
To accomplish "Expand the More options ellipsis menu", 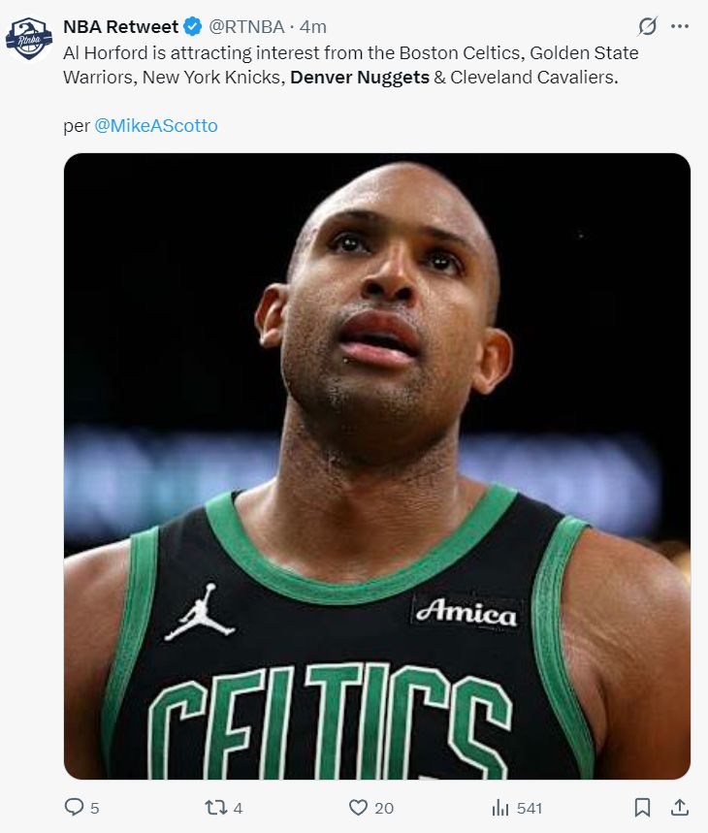I will (x=680, y=27).
